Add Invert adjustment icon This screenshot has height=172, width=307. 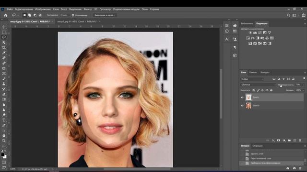pyautogui.click(x=250, y=43)
